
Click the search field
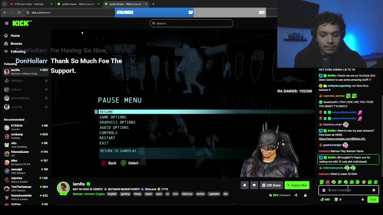(191, 23)
